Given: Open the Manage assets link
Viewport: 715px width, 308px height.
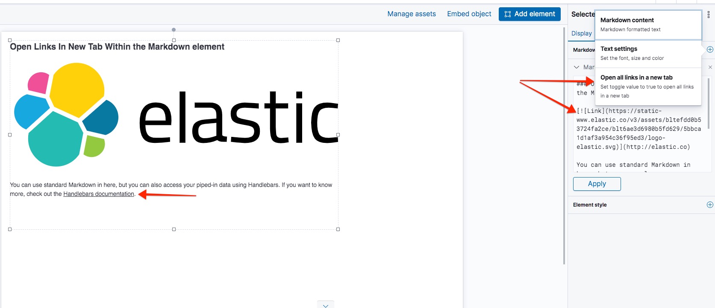Looking at the screenshot, I should tap(412, 14).
